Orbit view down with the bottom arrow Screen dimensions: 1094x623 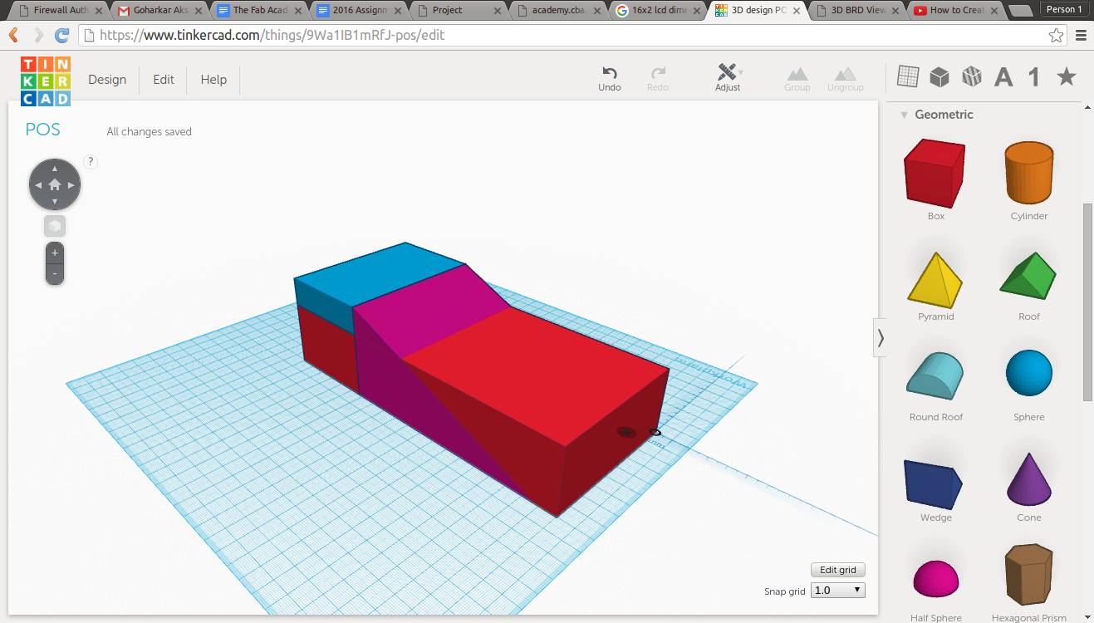click(x=55, y=201)
